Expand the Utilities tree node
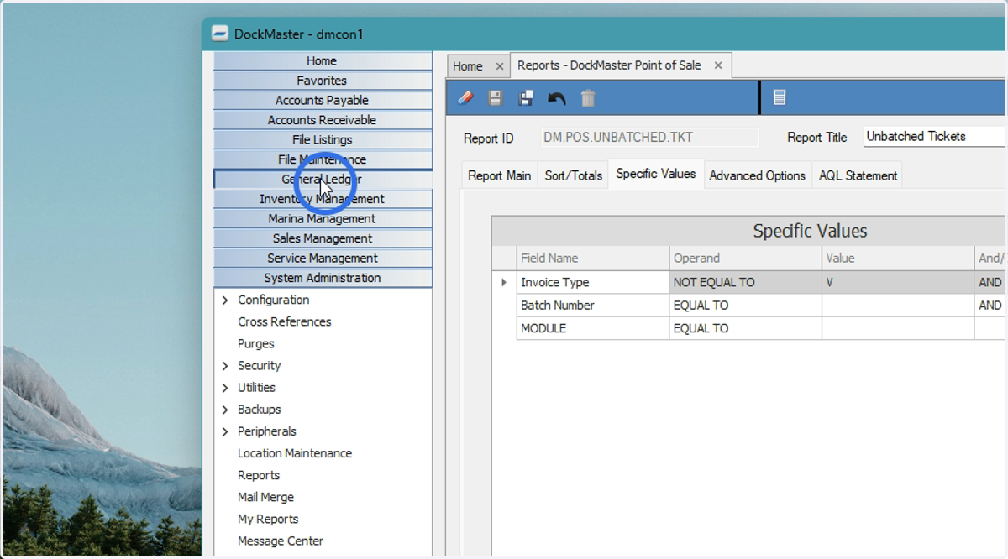This screenshot has height=559, width=1008. click(x=225, y=388)
